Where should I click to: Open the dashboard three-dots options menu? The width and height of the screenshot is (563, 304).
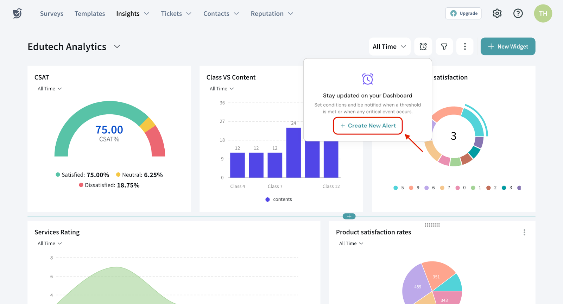pos(465,46)
